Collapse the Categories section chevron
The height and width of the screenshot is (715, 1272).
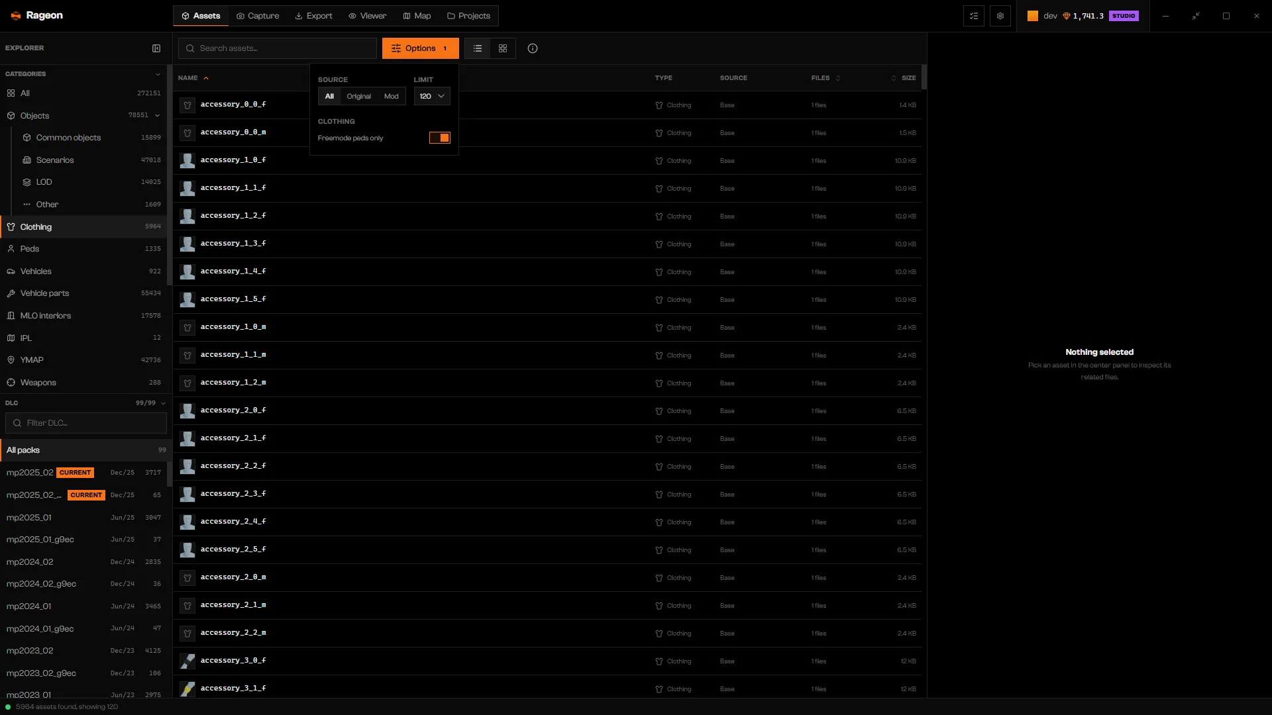[x=158, y=74]
